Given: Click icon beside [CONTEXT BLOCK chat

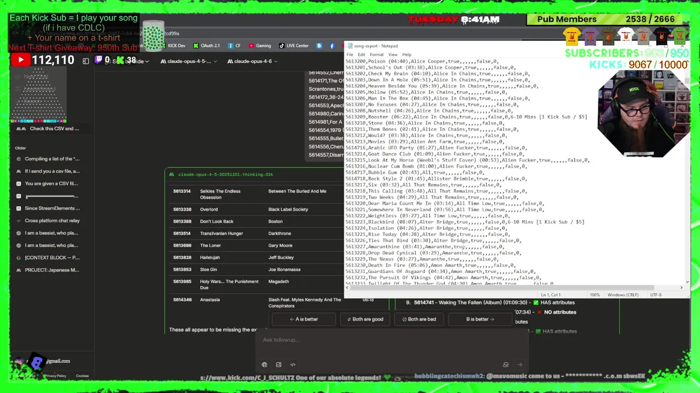Looking at the screenshot, I should coord(19,258).
